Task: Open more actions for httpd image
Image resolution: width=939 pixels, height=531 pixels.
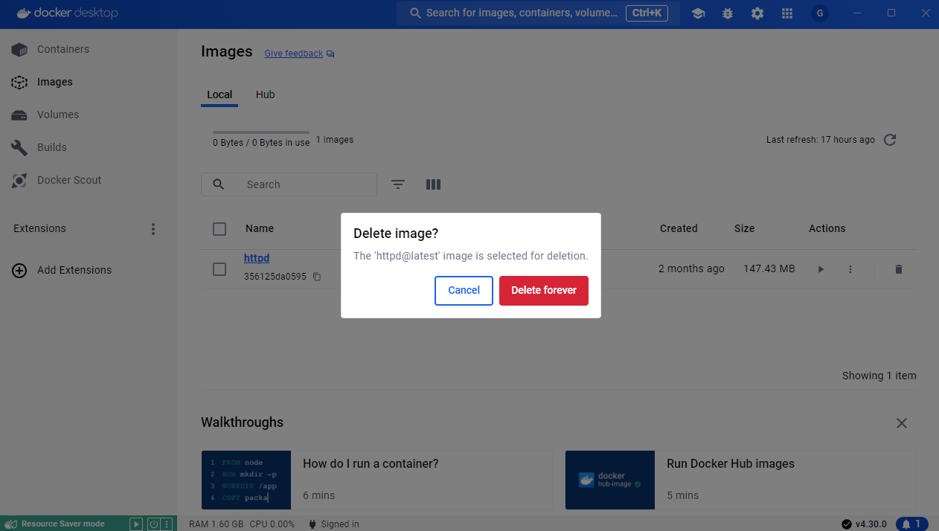Action: coord(850,269)
